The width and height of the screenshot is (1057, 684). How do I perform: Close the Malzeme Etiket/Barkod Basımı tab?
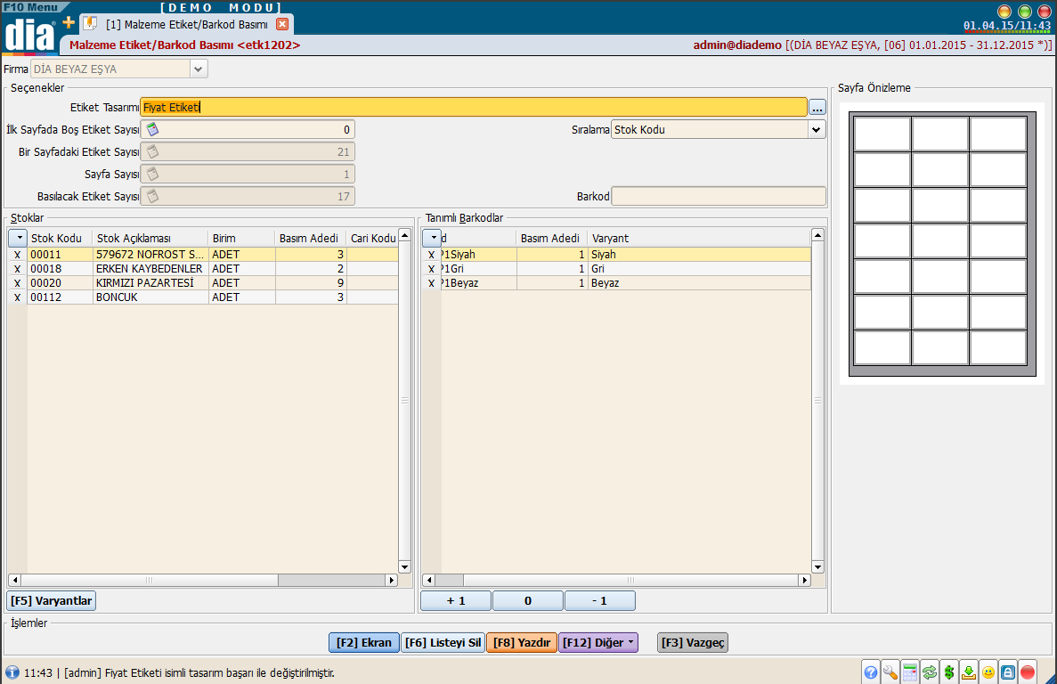[x=282, y=24]
